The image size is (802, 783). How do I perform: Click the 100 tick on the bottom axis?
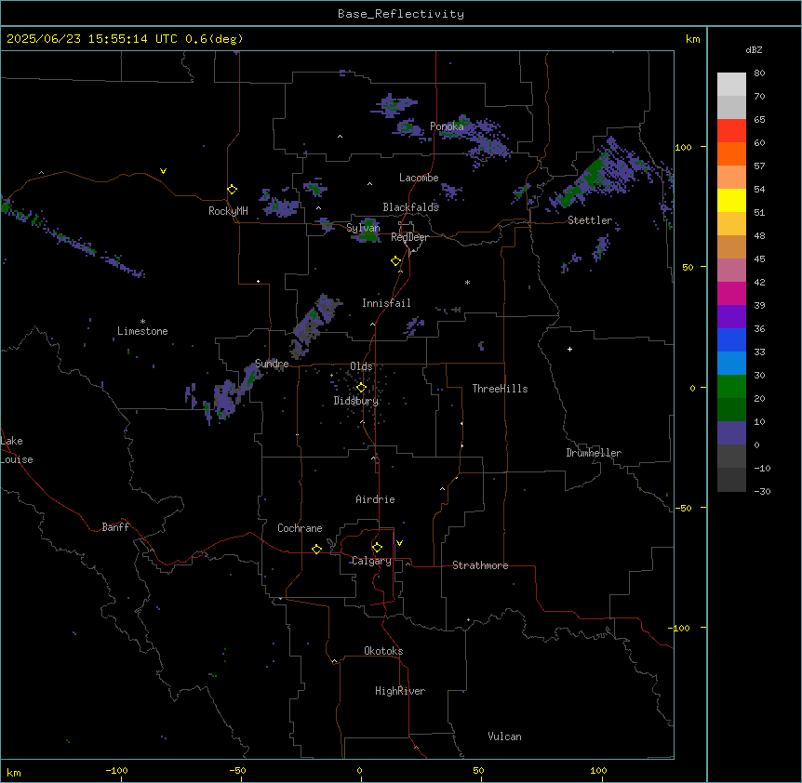point(598,771)
